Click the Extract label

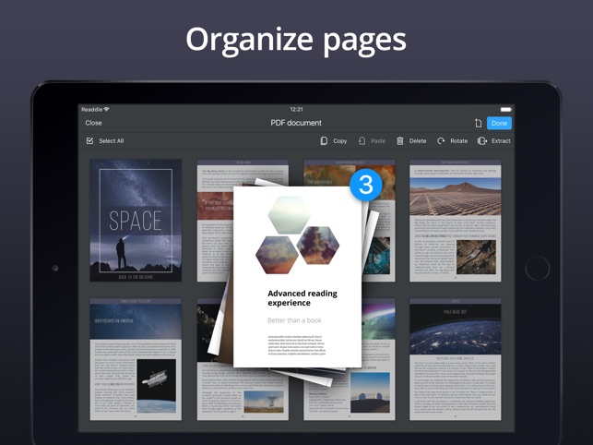pos(501,141)
